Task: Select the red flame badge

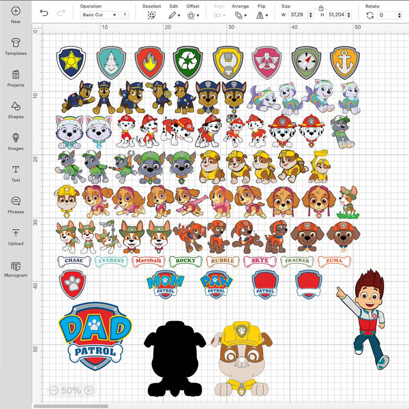Action: 150,63
